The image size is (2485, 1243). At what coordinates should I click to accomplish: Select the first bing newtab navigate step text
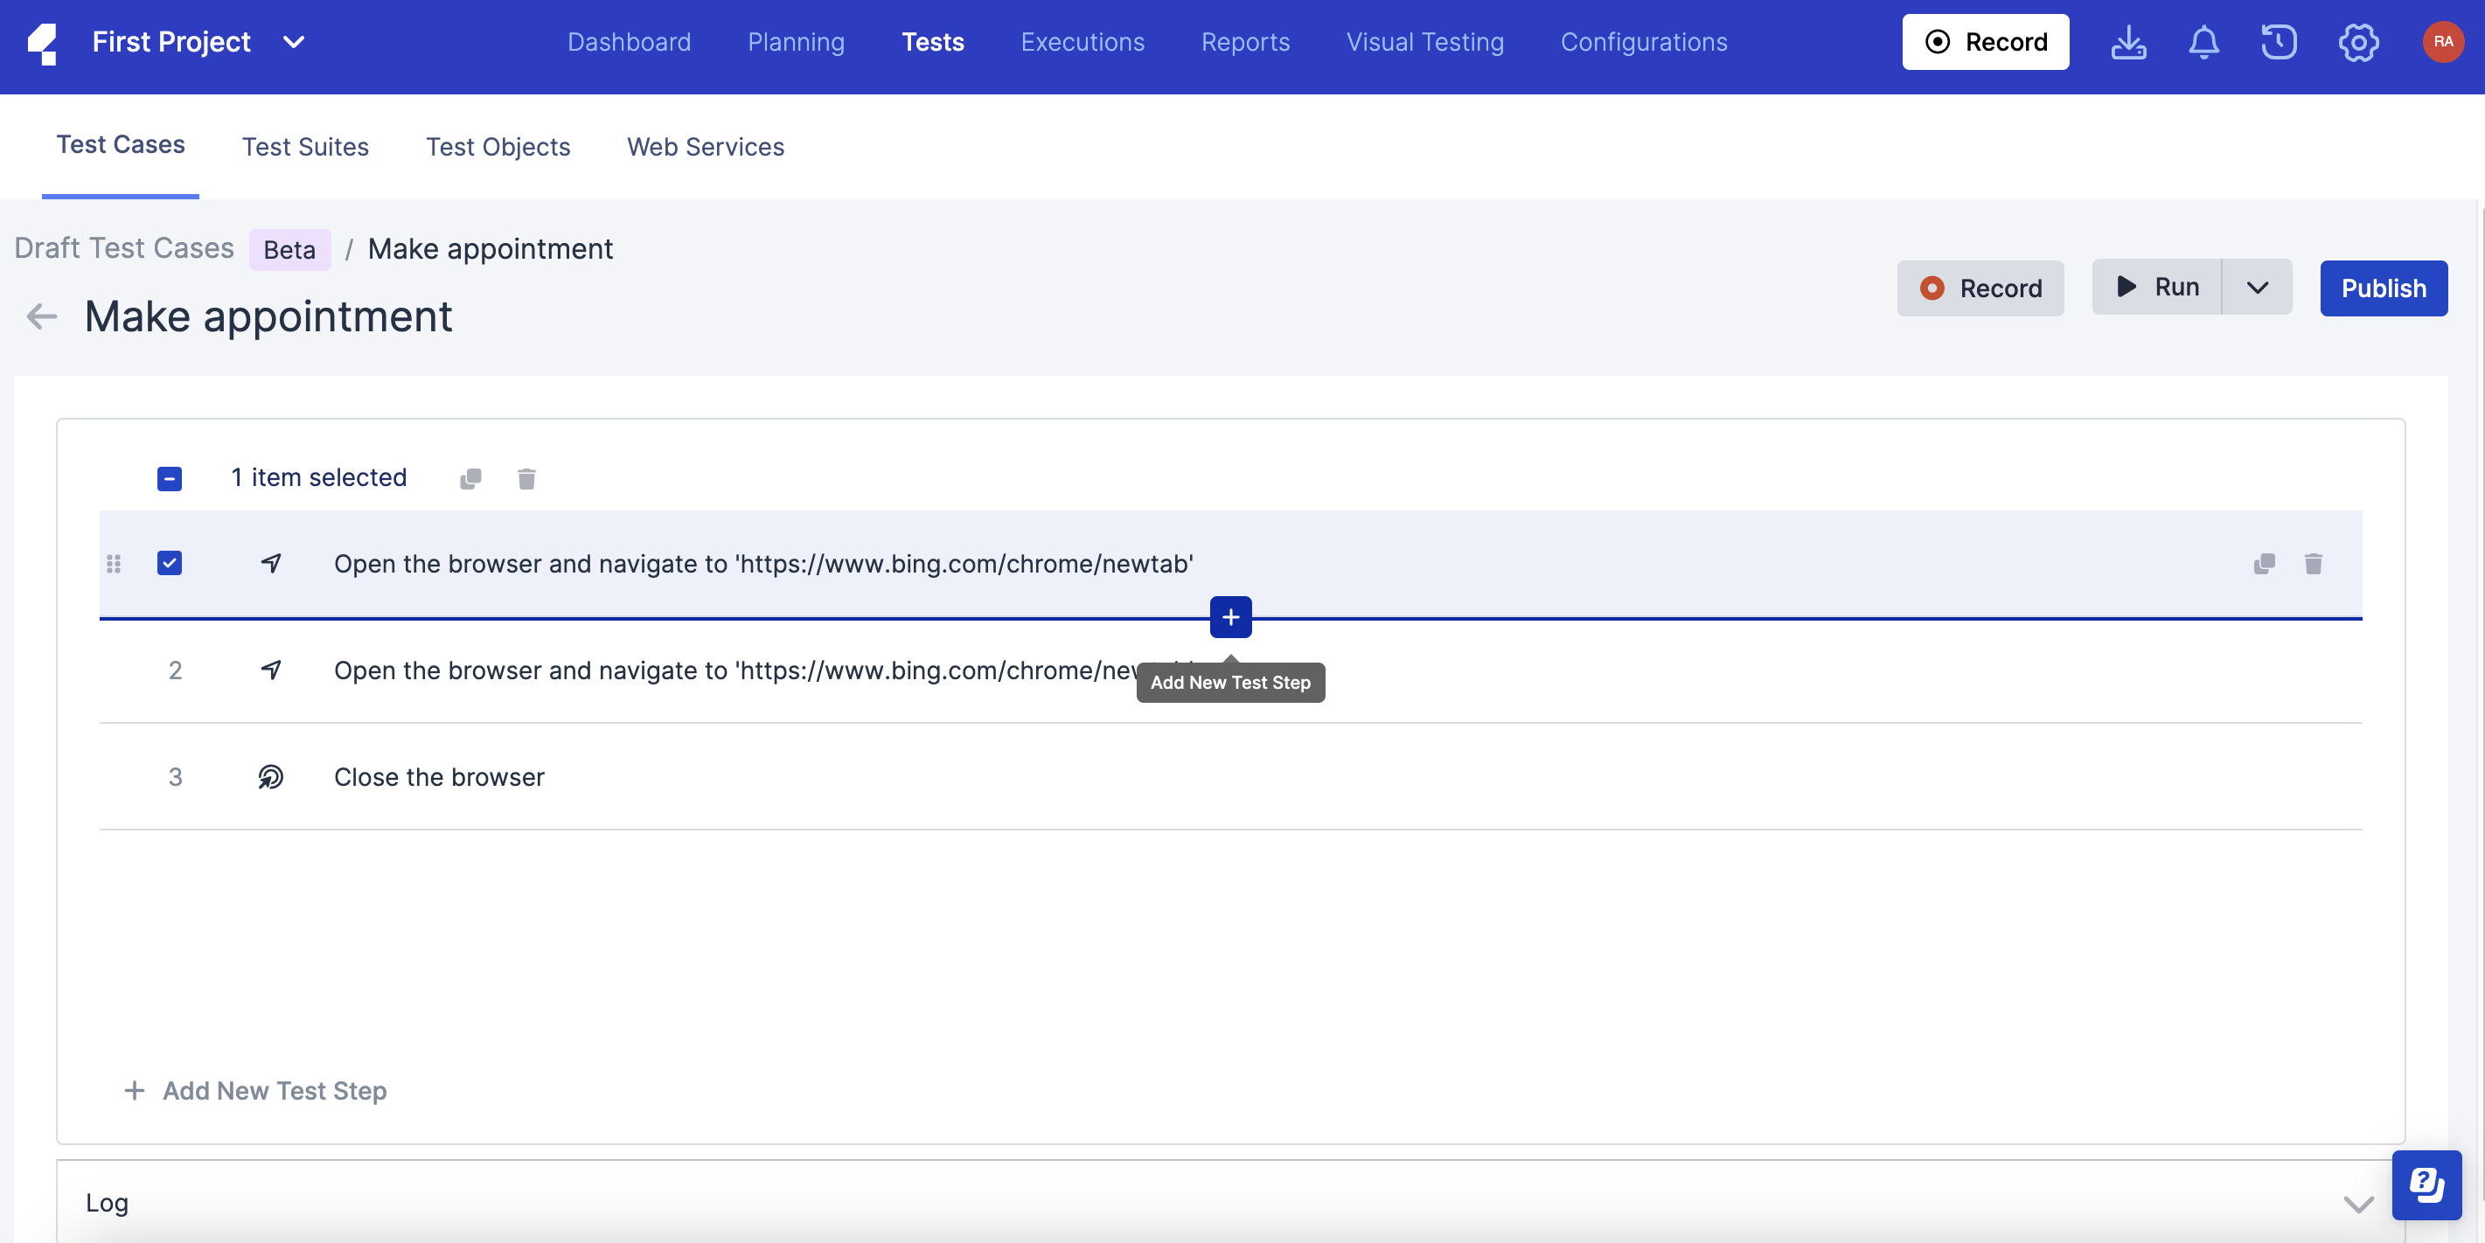[764, 564]
